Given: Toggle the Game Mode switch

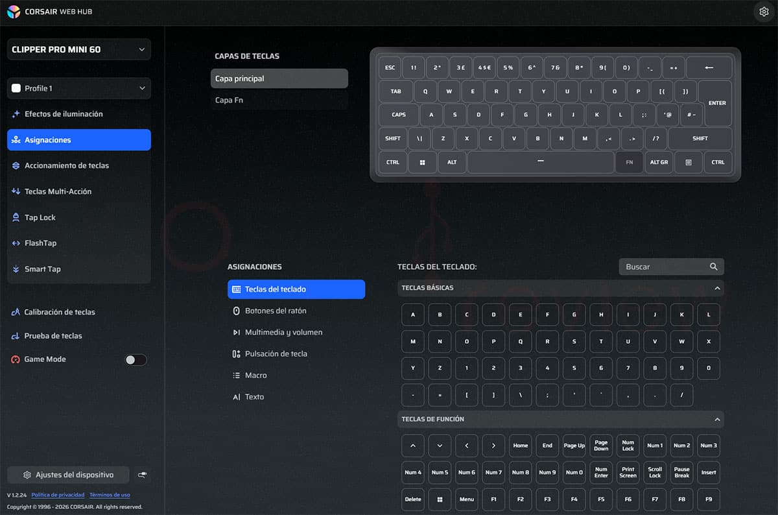Looking at the screenshot, I should pyautogui.click(x=136, y=359).
